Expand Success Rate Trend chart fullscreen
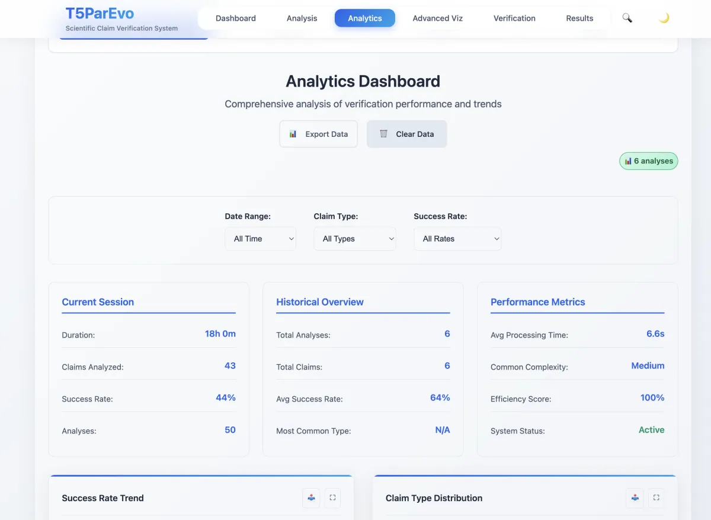 click(x=332, y=498)
